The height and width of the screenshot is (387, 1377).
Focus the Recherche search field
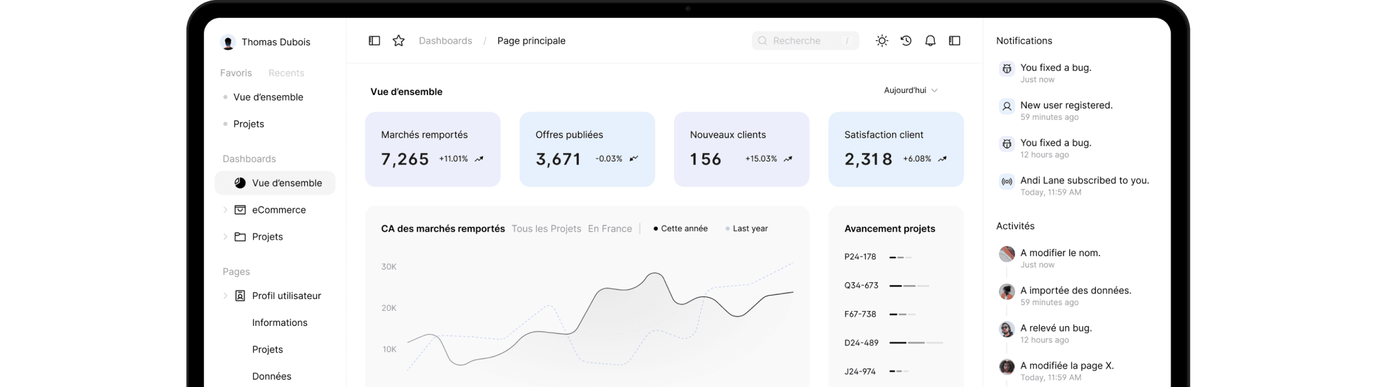[805, 41]
